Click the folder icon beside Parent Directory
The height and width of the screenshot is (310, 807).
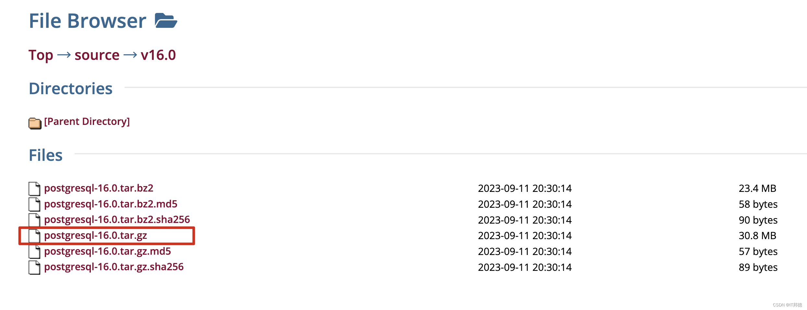(34, 123)
